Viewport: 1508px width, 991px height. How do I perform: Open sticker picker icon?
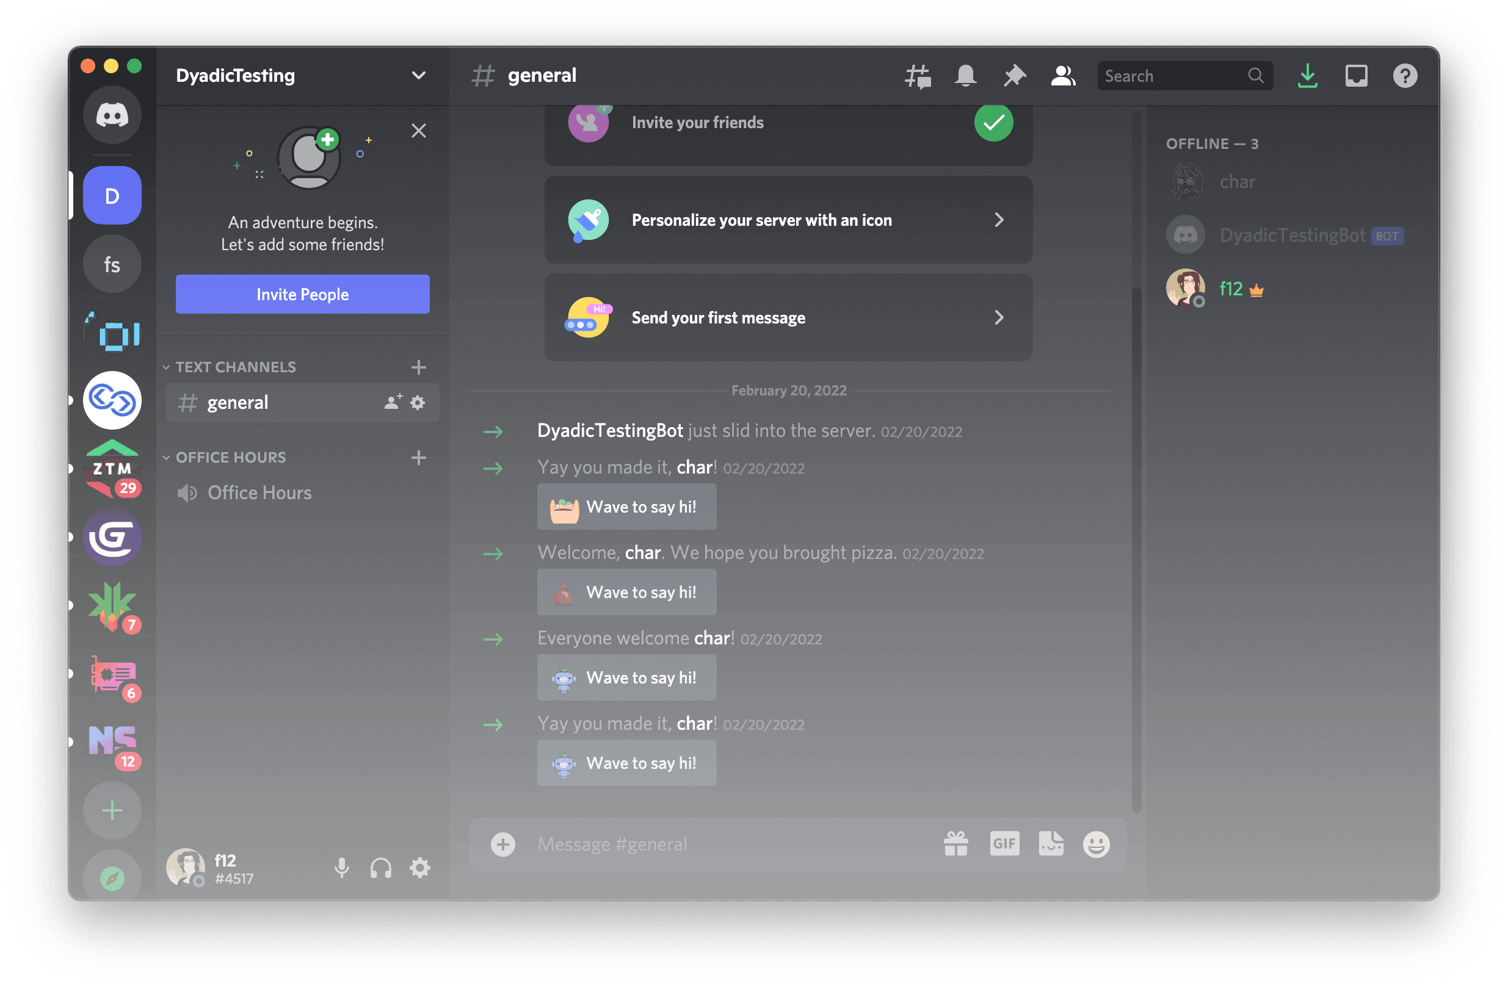pos(1052,845)
